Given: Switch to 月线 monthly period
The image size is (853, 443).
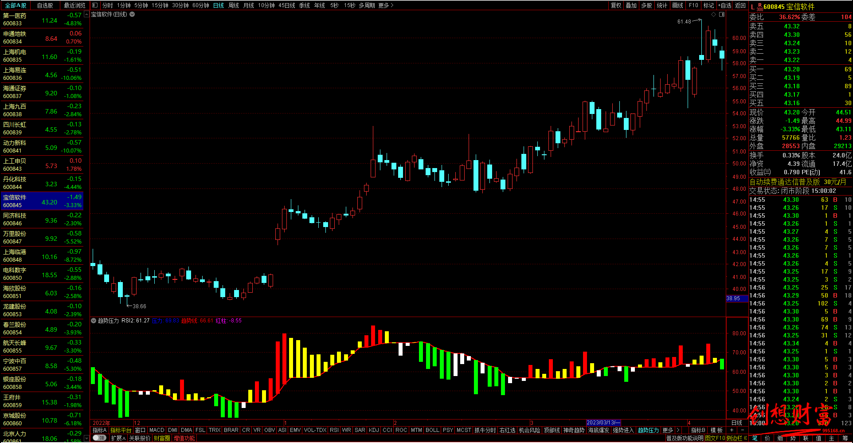Looking at the screenshot, I should [x=249, y=5].
